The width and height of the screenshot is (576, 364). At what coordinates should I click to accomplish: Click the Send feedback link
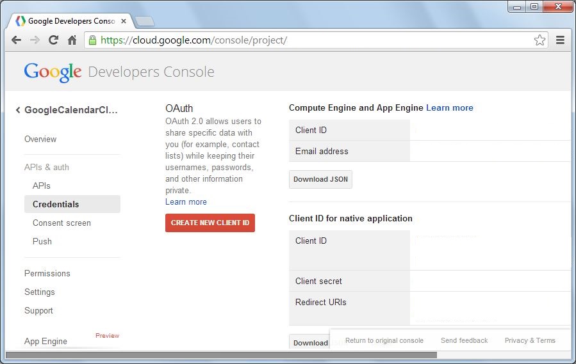coord(465,340)
